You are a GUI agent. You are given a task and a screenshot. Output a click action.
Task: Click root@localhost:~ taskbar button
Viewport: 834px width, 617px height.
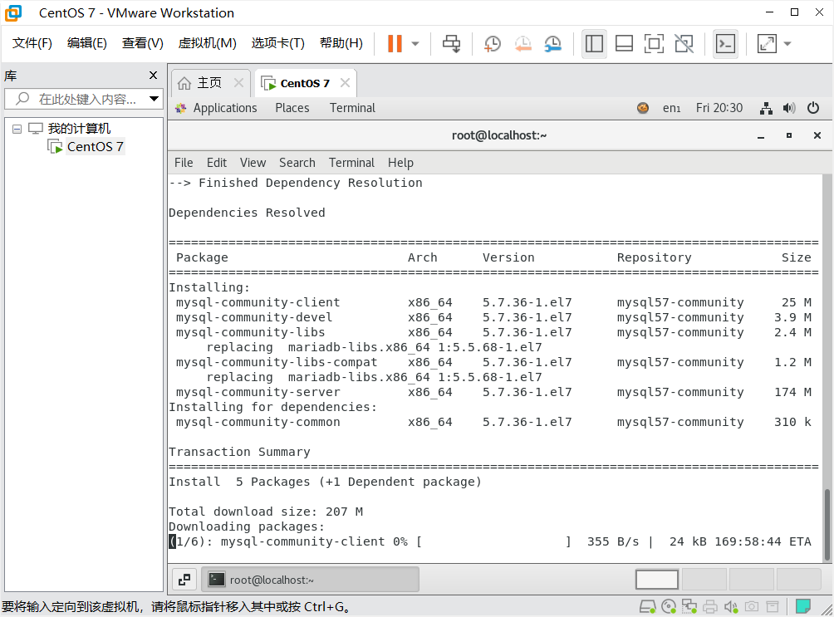coord(310,580)
